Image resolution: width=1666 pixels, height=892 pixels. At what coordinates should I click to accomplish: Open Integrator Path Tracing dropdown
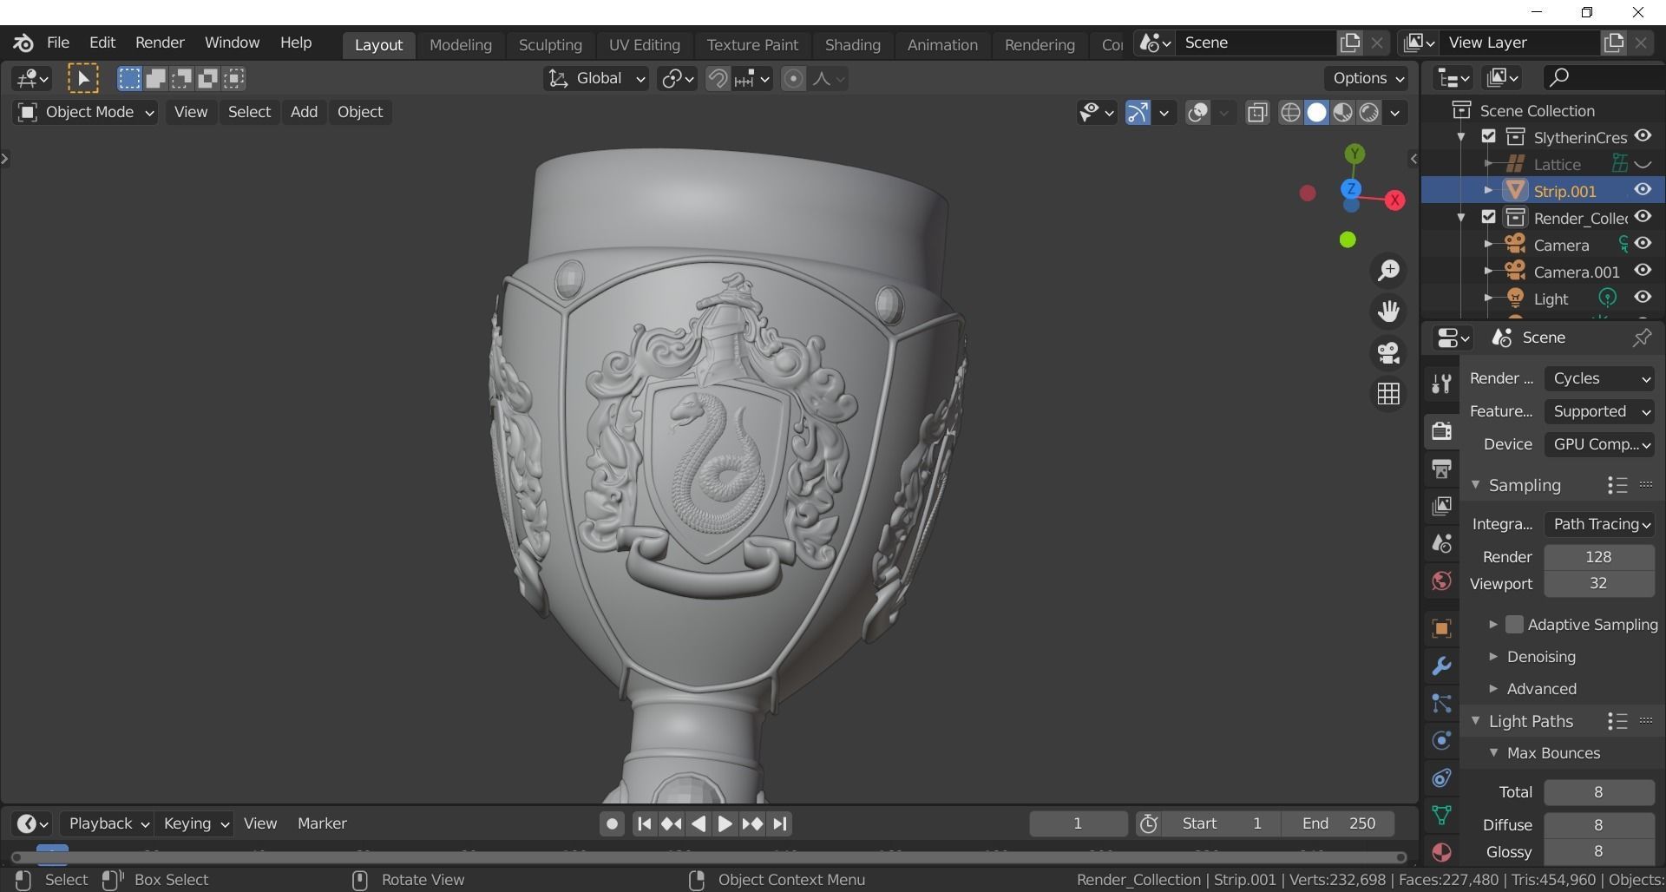coord(1599,525)
